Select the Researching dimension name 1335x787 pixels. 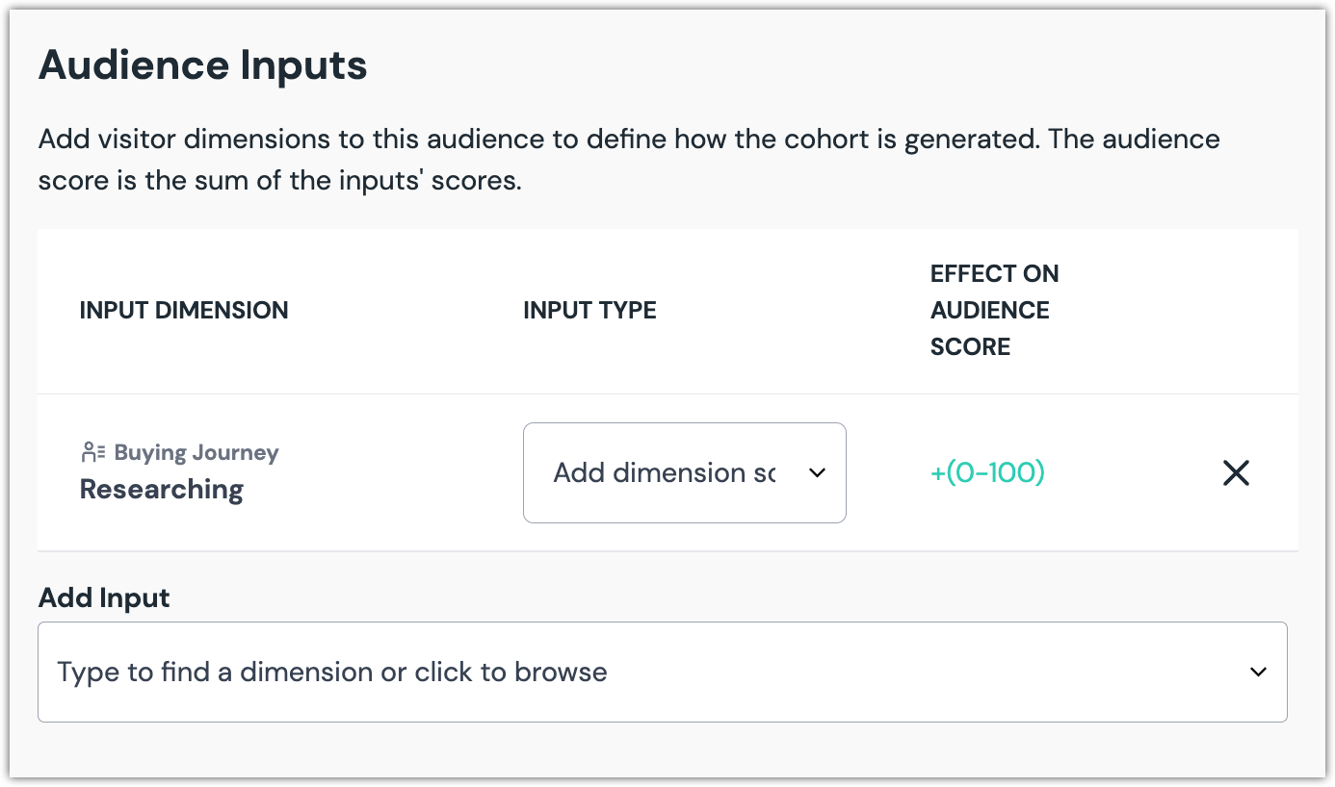pyautogui.click(x=161, y=489)
